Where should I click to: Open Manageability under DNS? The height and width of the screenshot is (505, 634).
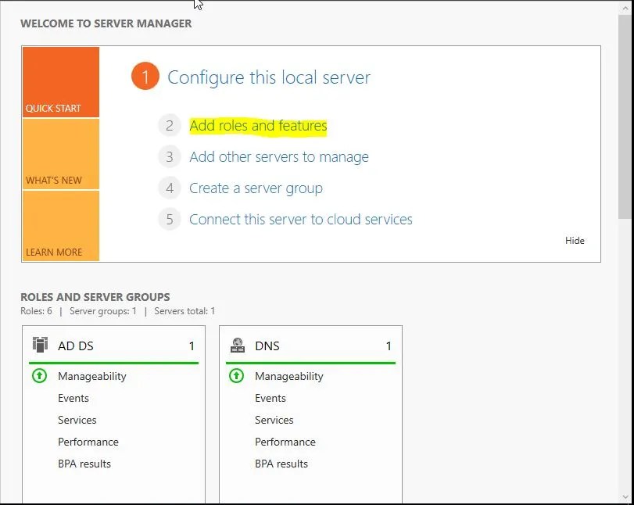[x=289, y=377]
